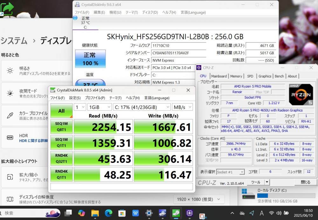The width and height of the screenshot is (318, 220).
Task: Switch to the About tab in CPU-Z
Action: pos(292,76)
